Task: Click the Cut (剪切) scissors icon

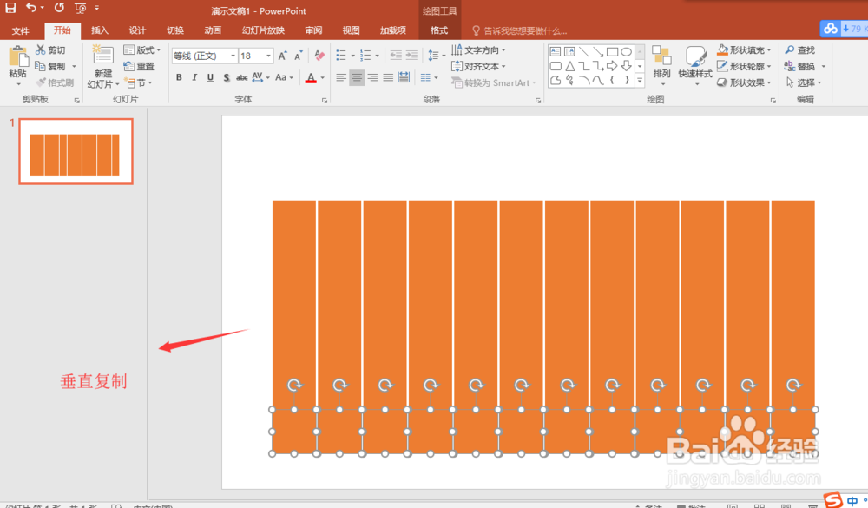Action: pos(41,49)
